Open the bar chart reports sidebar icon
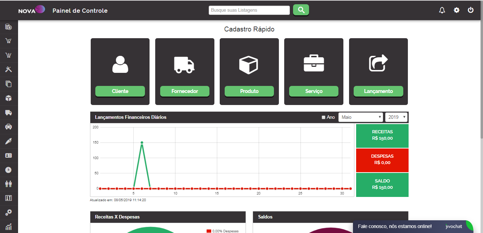 pyautogui.click(x=9, y=227)
